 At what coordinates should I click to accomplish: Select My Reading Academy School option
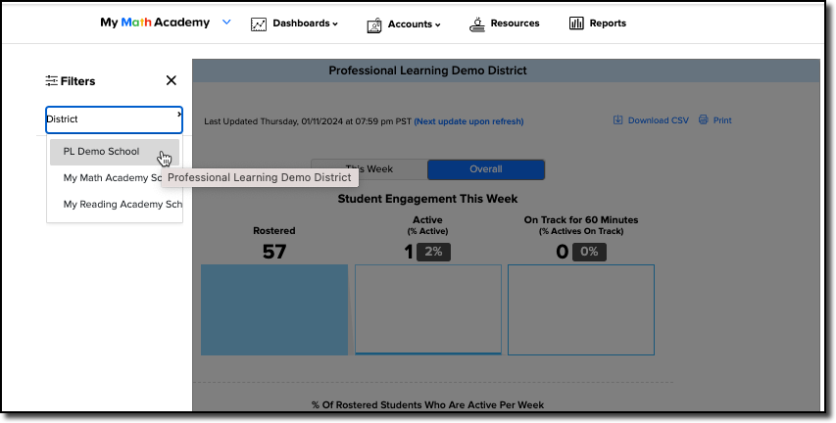click(x=115, y=205)
